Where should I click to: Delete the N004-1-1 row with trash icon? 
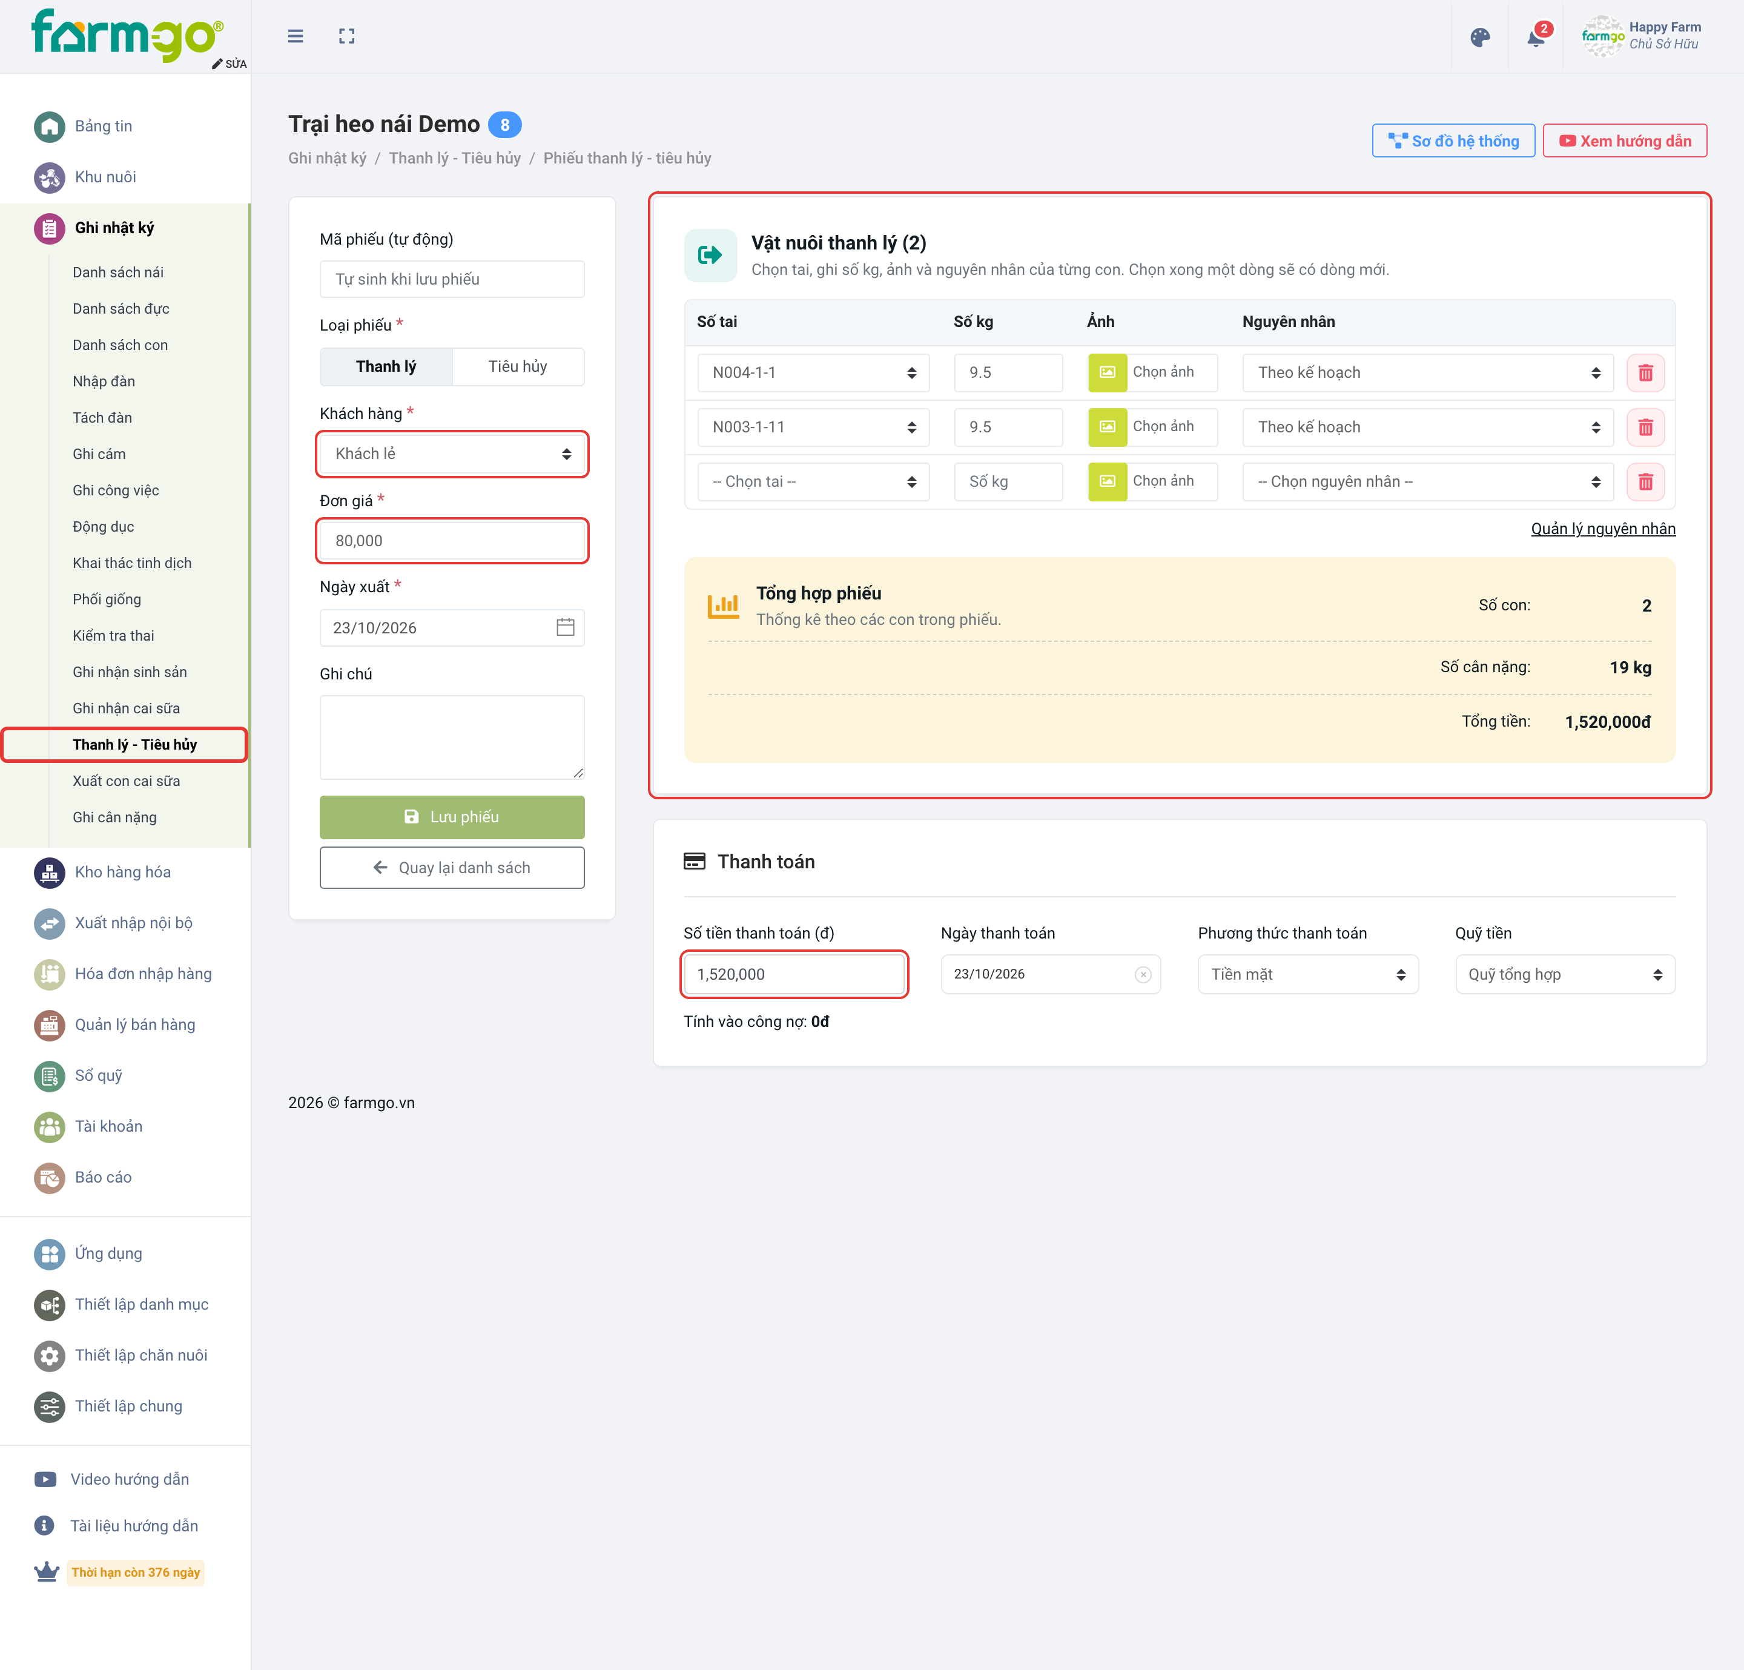point(1645,373)
